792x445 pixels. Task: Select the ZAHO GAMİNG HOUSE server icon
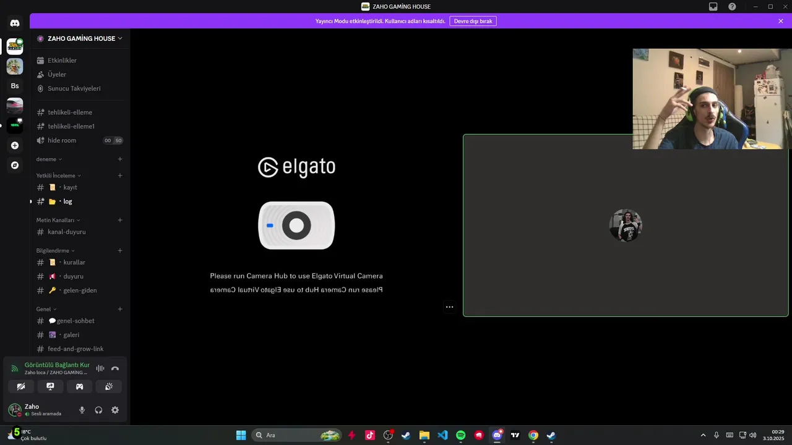[x=15, y=46]
